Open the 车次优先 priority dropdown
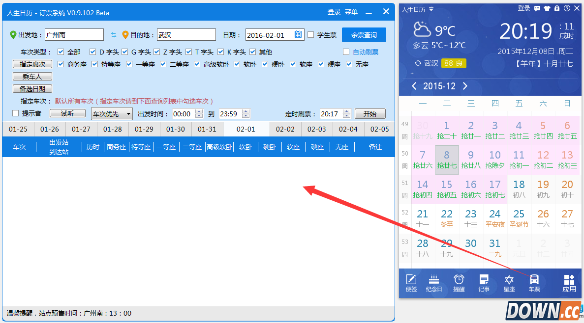The image size is (584, 323). [111, 113]
